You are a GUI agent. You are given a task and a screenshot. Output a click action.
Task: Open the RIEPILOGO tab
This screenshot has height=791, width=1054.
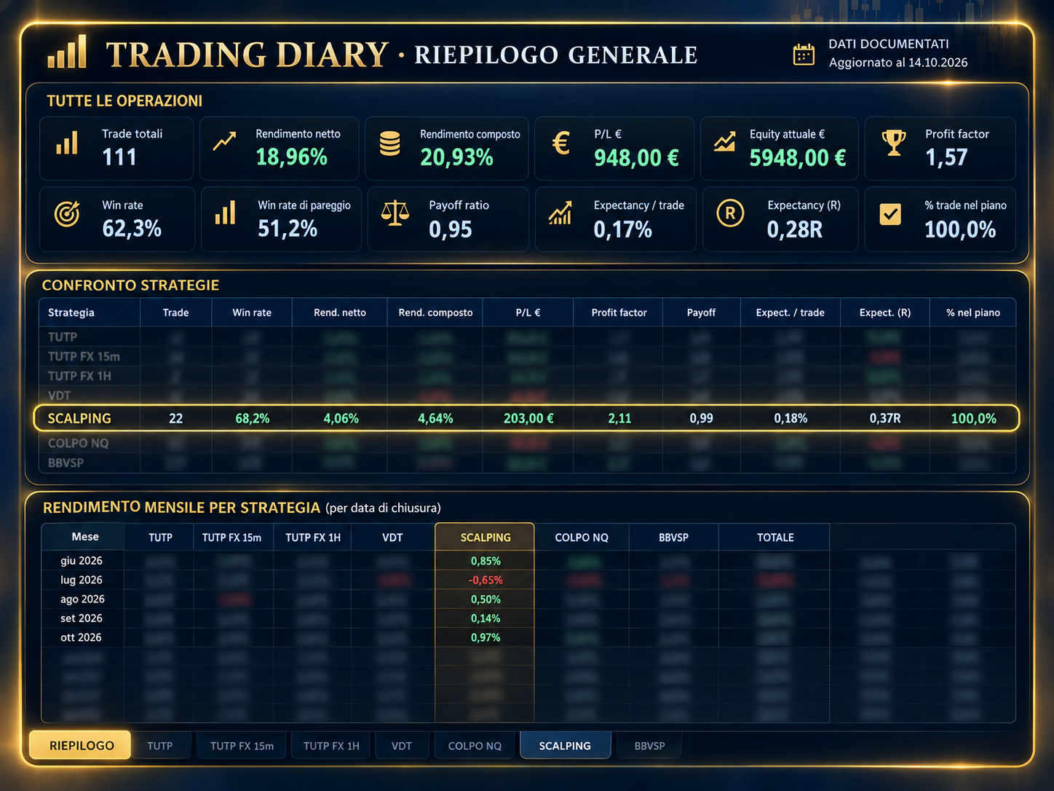(x=81, y=745)
